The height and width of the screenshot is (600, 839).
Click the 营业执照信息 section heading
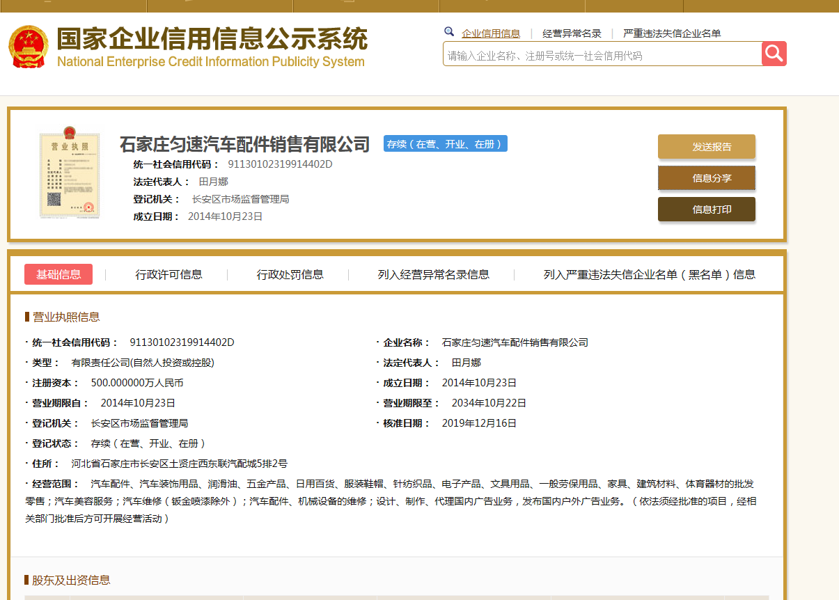(x=66, y=317)
